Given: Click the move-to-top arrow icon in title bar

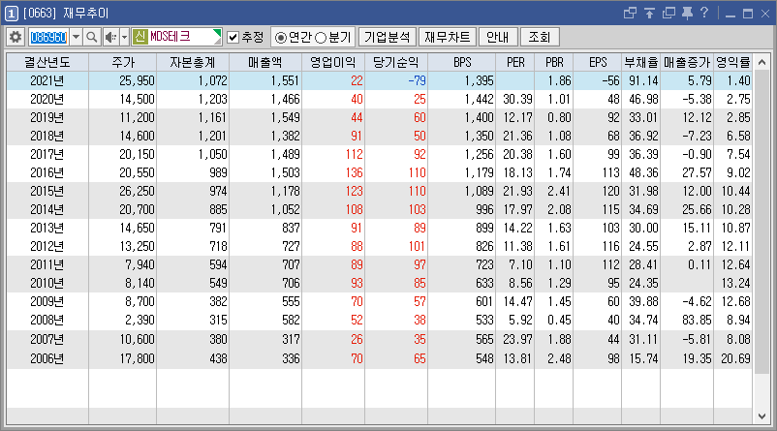Looking at the screenshot, I should pyautogui.click(x=649, y=14).
